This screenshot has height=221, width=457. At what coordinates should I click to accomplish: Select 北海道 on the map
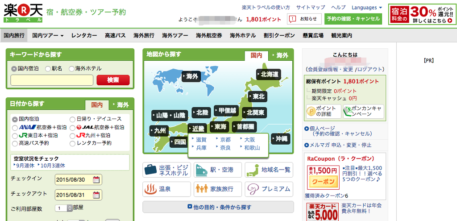pos(268,75)
